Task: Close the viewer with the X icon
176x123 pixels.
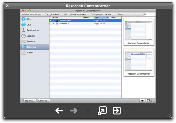Action: (7, 6)
